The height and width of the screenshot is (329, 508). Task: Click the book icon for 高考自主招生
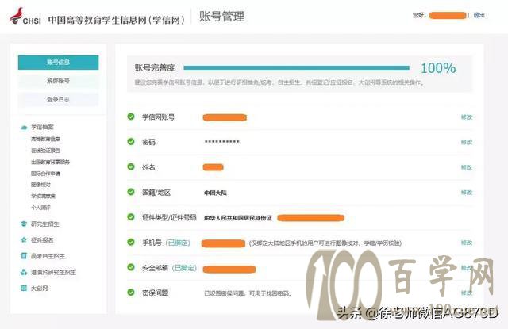pyautogui.click(x=24, y=256)
